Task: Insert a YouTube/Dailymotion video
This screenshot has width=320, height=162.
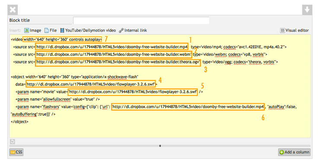Action: click(88, 30)
